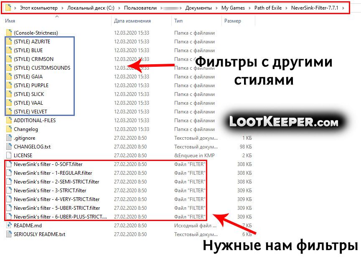Screen dimensions: 361x264
Task: Click the '1 КБ' size of .gitignore
Action: tap(247, 138)
